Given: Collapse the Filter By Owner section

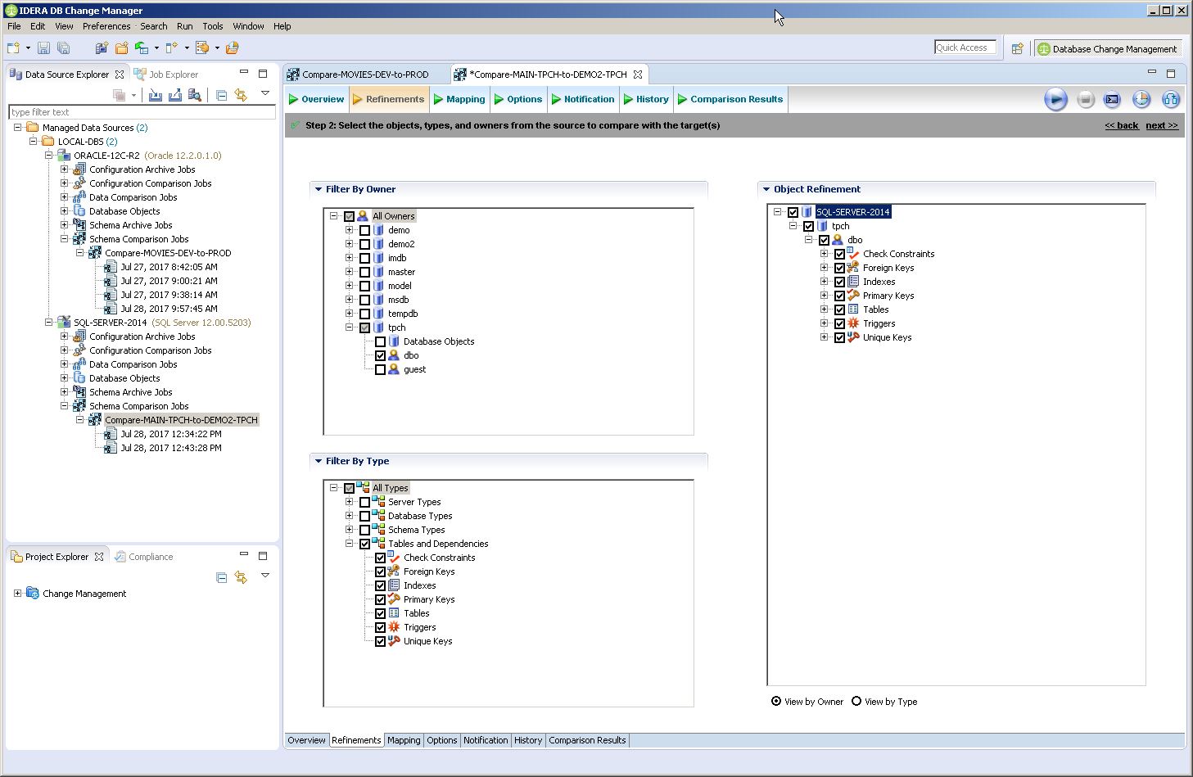Looking at the screenshot, I should [319, 189].
